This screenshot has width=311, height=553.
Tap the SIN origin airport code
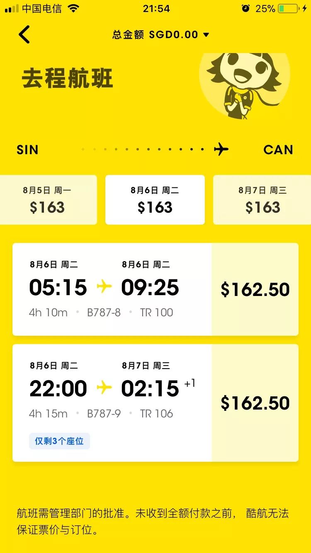coord(27,150)
